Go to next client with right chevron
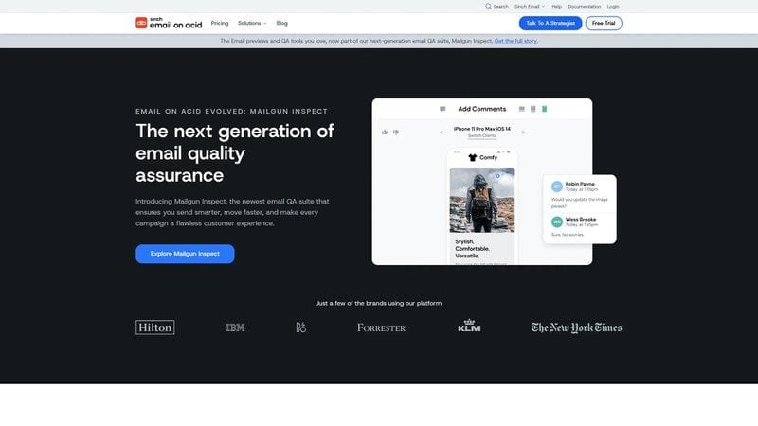The image size is (758, 426). 523,133
